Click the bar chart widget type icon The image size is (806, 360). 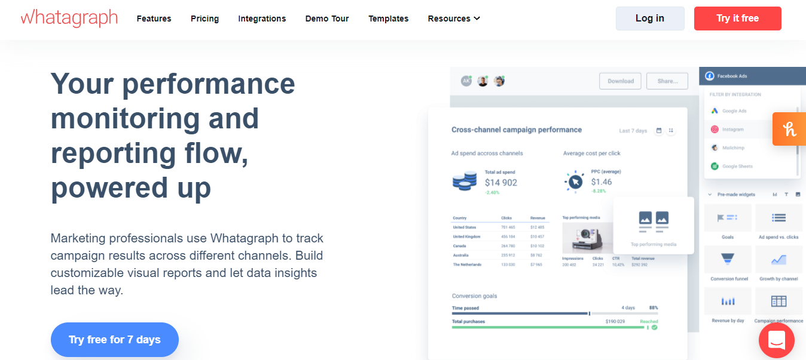click(775, 195)
